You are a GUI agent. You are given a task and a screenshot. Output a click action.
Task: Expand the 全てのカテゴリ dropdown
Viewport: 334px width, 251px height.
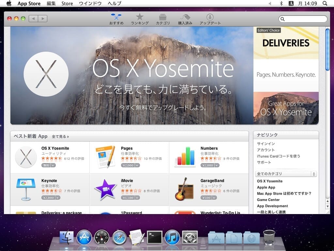pos(286,174)
